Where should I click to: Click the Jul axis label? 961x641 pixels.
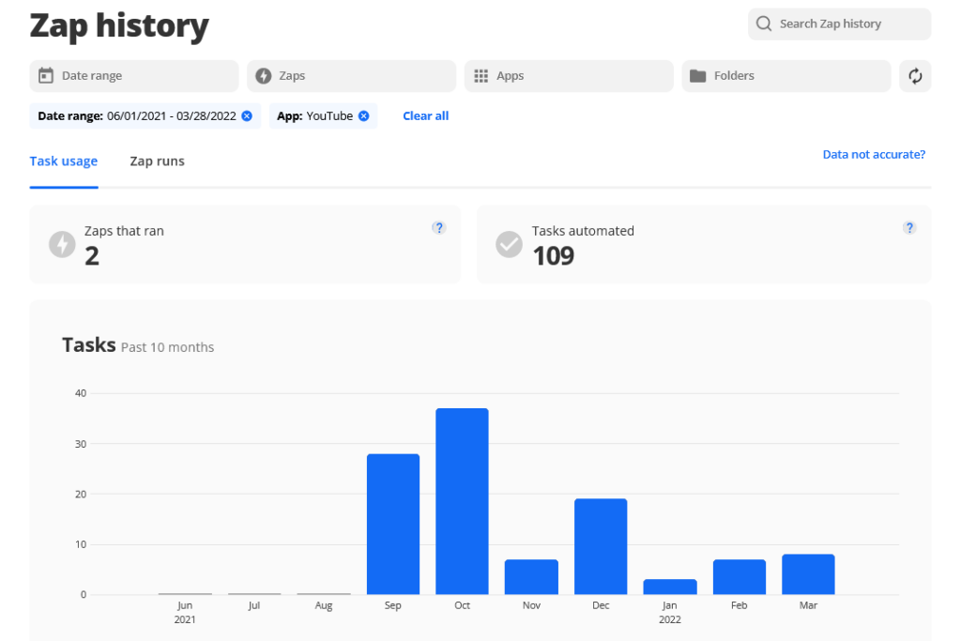click(253, 605)
